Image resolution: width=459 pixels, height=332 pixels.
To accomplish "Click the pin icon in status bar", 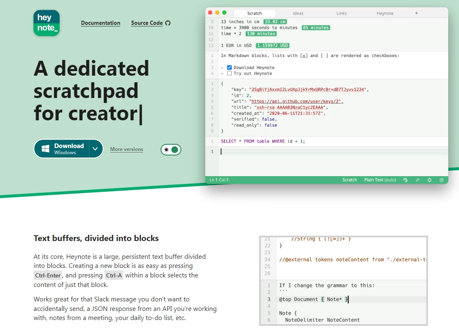I will pyautogui.click(x=418, y=180).
